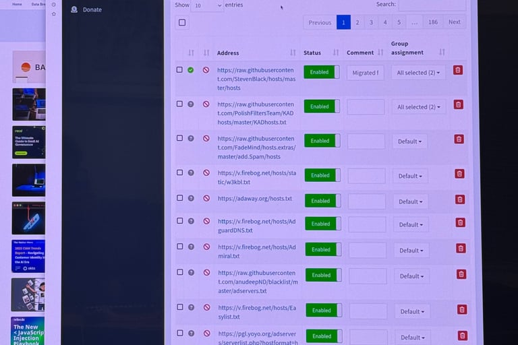Image resolution: width=518 pixels, height=345 pixels.
Task: Toggle Enabled switch for StevenBlack hosts list
Action: [x=322, y=72]
